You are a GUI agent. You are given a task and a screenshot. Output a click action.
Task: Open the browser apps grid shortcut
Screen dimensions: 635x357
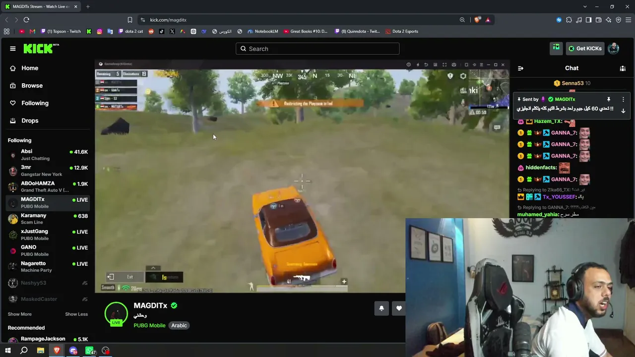pyautogui.click(x=6, y=31)
